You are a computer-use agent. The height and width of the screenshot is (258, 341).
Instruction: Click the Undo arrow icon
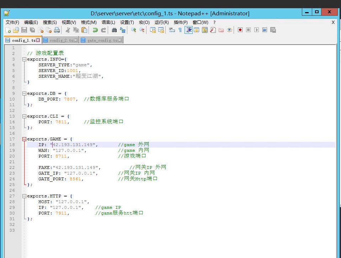(x=95, y=30)
